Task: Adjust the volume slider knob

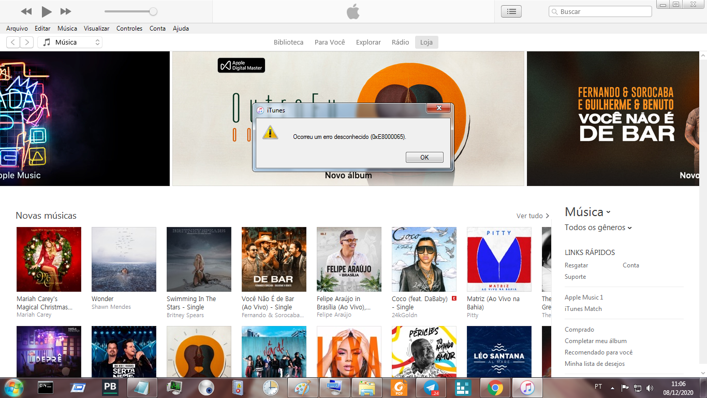Action: [x=153, y=11]
